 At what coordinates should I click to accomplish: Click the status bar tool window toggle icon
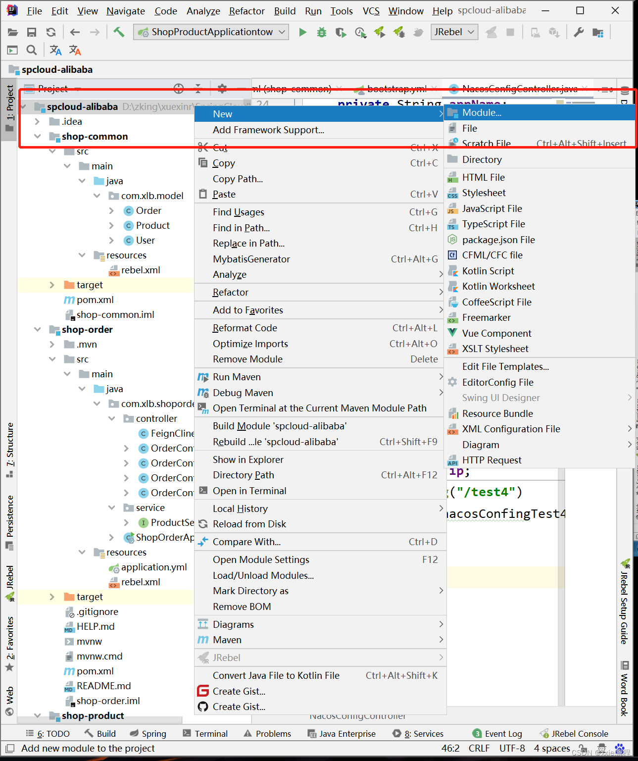coord(10,749)
